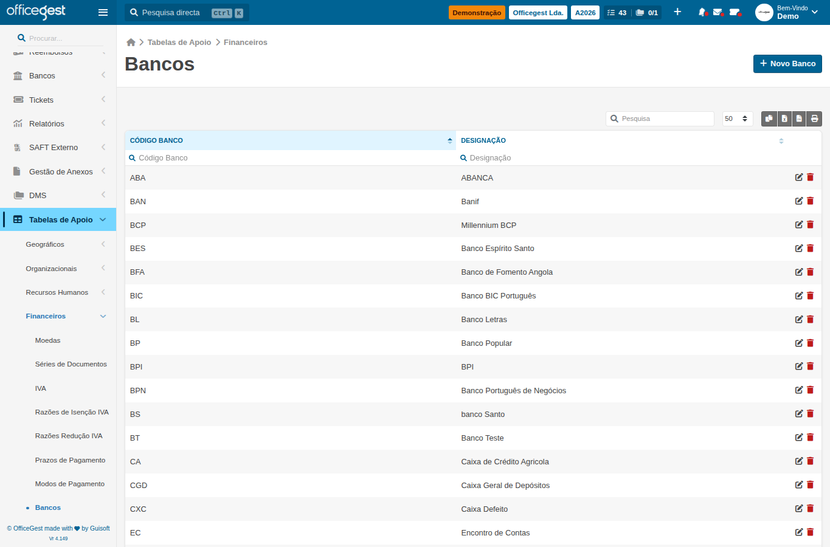Screen dimensions: 830x547
Task: Open Razões de Isenção IVA
Action: [x=72, y=412]
